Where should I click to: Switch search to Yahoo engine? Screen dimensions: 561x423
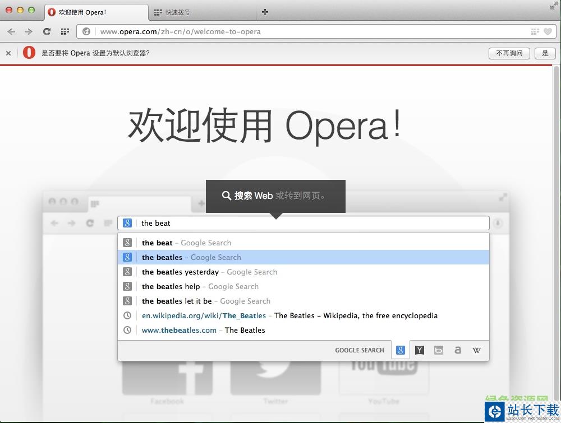420,350
